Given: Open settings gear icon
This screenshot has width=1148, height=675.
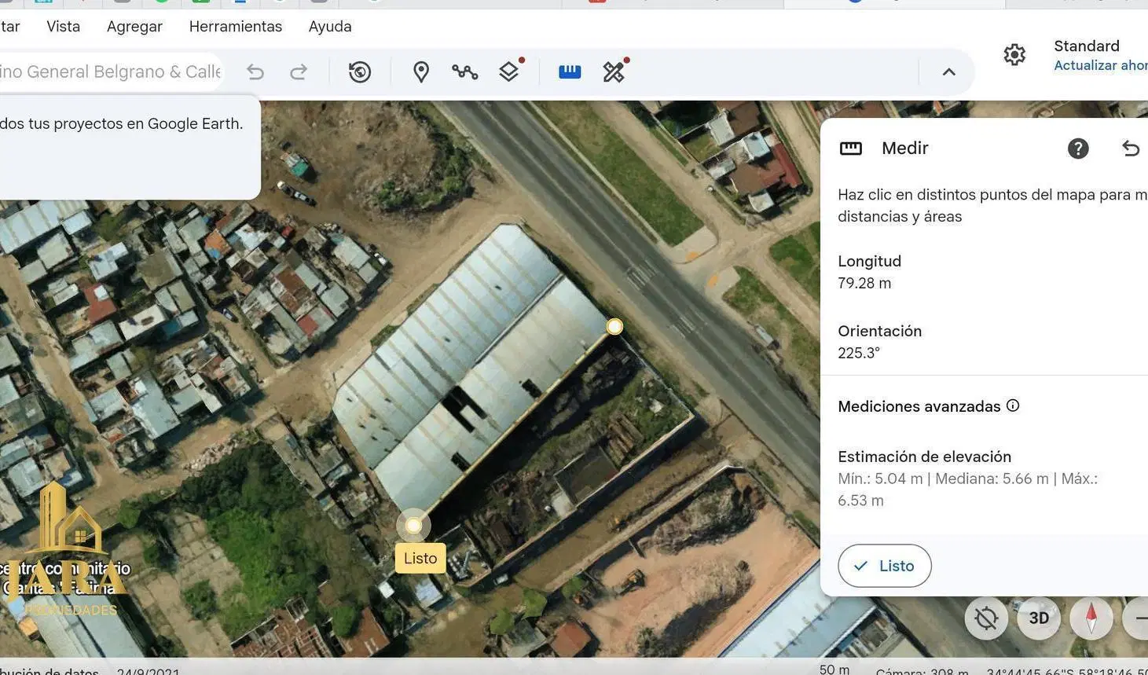Looking at the screenshot, I should pyautogui.click(x=1014, y=55).
